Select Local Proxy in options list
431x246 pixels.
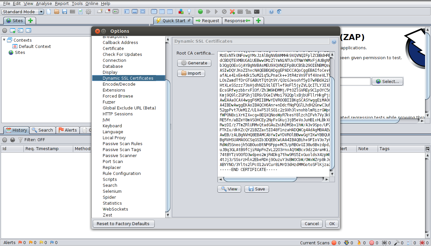click(x=114, y=138)
